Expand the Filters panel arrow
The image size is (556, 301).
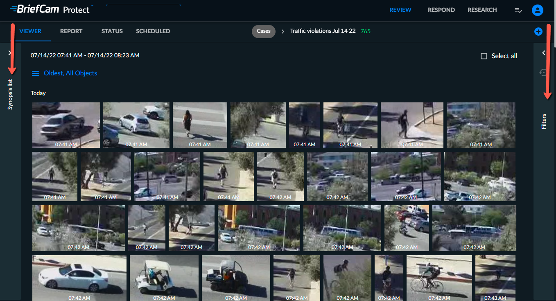coord(544,53)
